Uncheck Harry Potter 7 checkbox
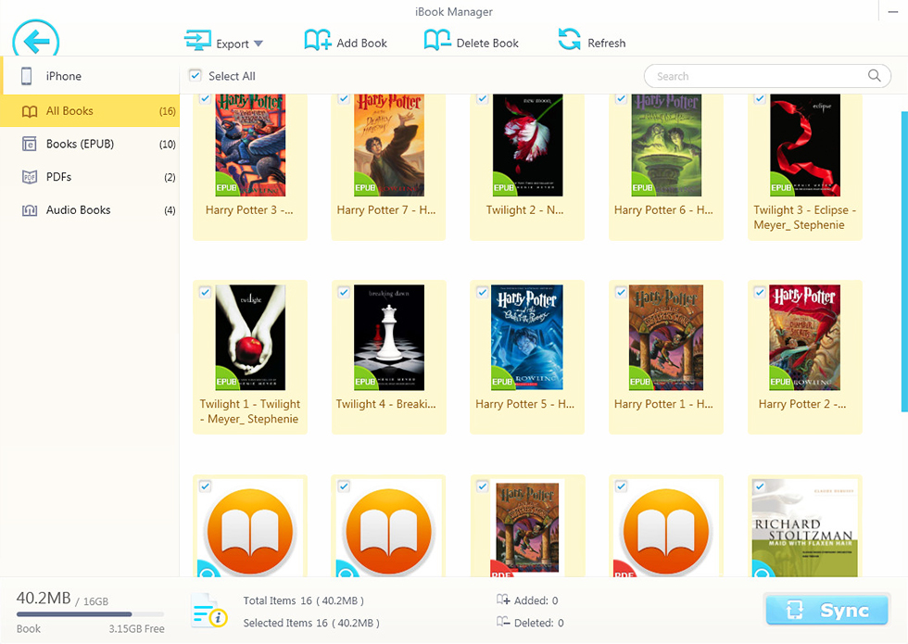 pyautogui.click(x=344, y=98)
